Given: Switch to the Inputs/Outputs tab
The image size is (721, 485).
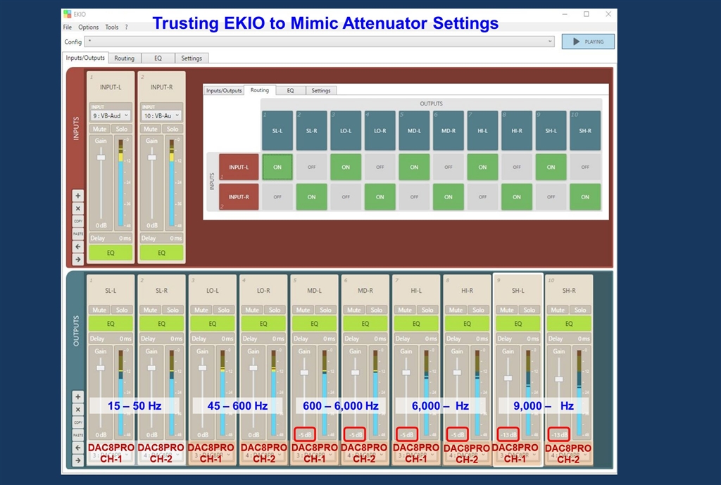Looking at the screenshot, I should [85, 58].
